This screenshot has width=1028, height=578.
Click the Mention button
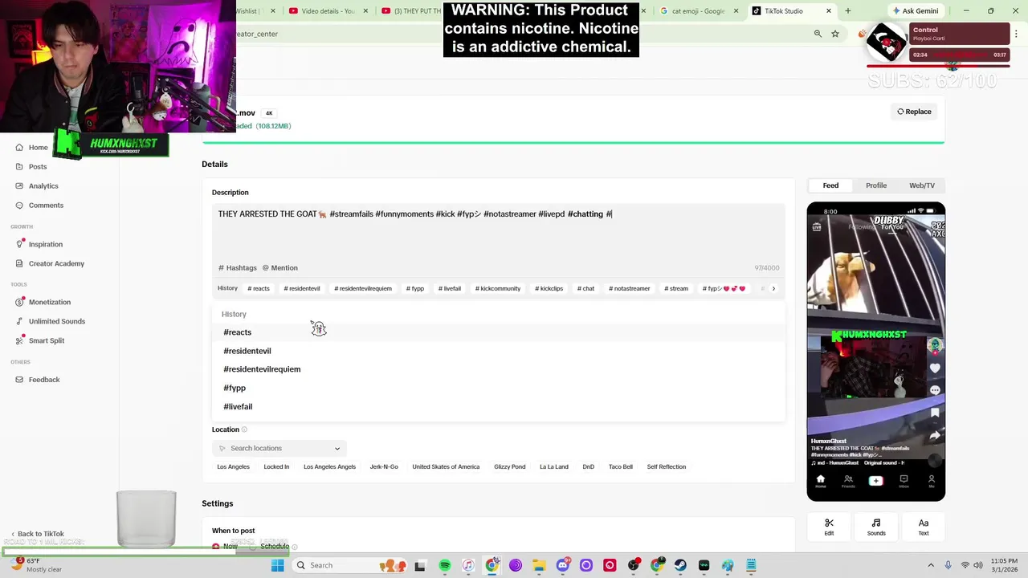(x=280, y=268)
